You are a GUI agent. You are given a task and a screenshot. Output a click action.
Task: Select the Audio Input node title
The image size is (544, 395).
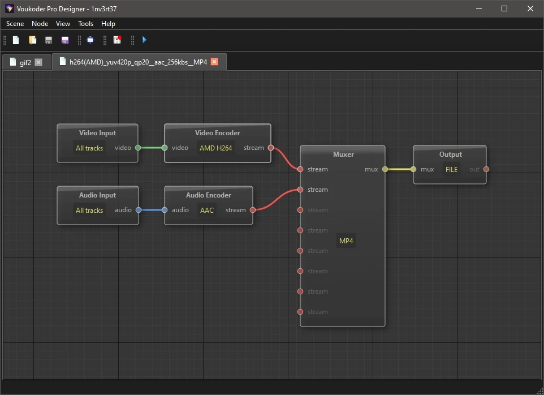click(97, 195)
